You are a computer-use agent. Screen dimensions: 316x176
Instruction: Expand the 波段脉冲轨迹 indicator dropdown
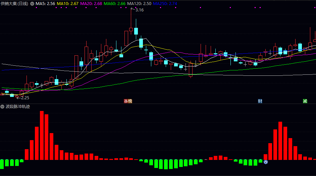point(2,107)
